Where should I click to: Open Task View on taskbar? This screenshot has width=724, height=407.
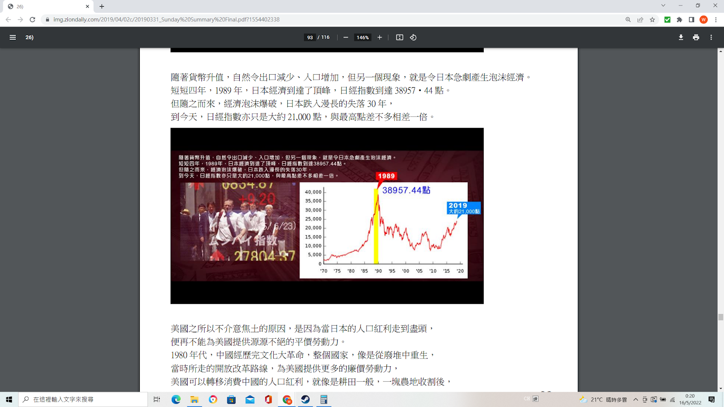157,399
